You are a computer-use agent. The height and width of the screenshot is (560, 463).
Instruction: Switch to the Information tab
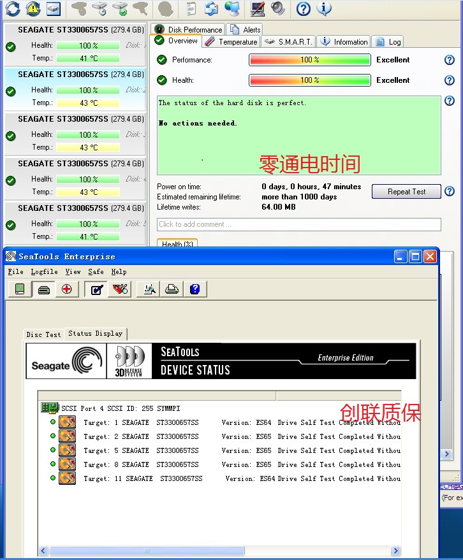(x=344, y=42)
